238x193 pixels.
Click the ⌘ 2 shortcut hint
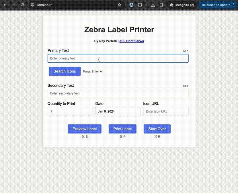(x=186, y=86)
